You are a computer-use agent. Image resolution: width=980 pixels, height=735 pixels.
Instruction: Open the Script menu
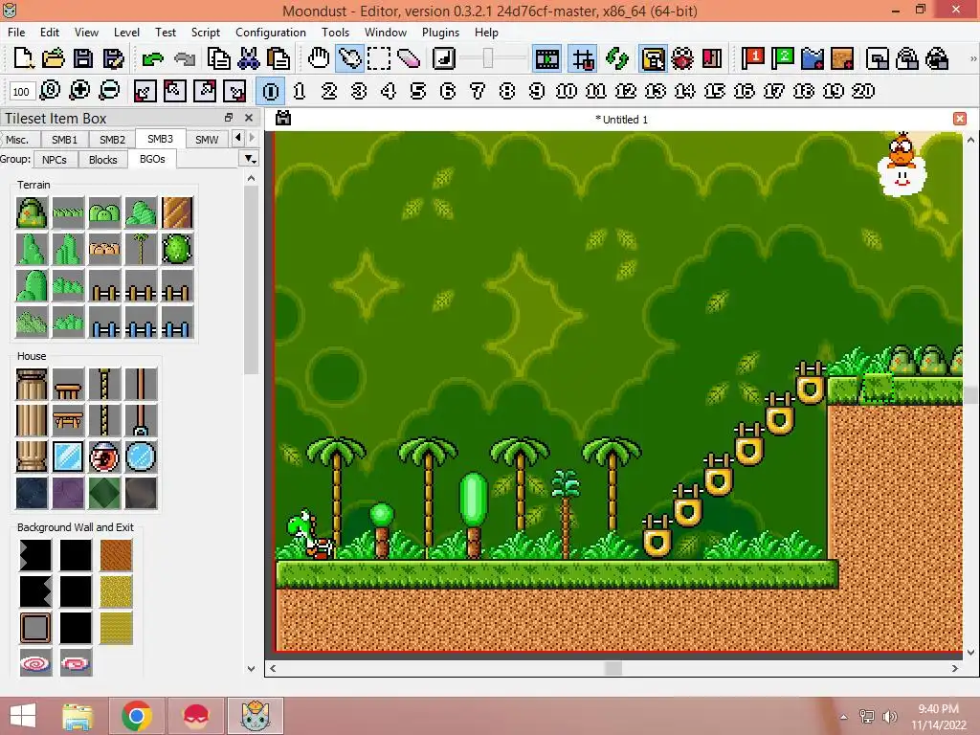pyautogui.click(x=205, y=33)
